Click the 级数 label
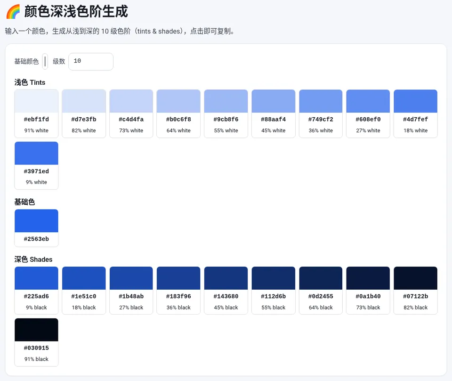Screen dimensions: 452x381 [x=59, y=61]
